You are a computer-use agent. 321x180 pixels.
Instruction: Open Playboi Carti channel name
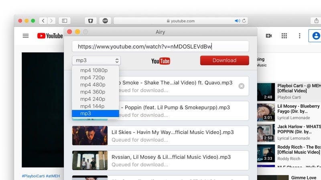pyautogui.click(x=289, y=97)
